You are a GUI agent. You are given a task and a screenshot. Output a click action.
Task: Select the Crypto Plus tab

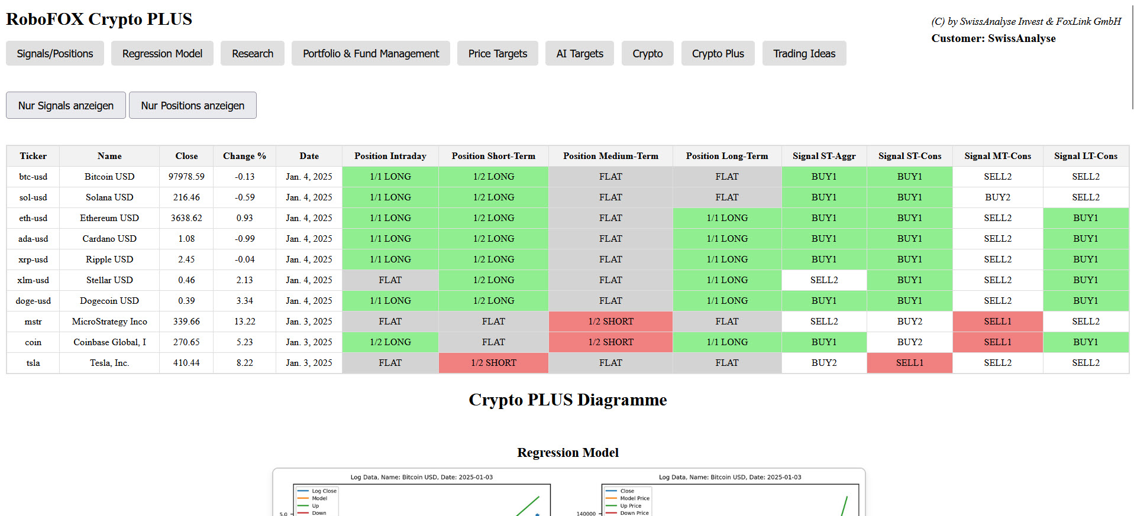718,53
